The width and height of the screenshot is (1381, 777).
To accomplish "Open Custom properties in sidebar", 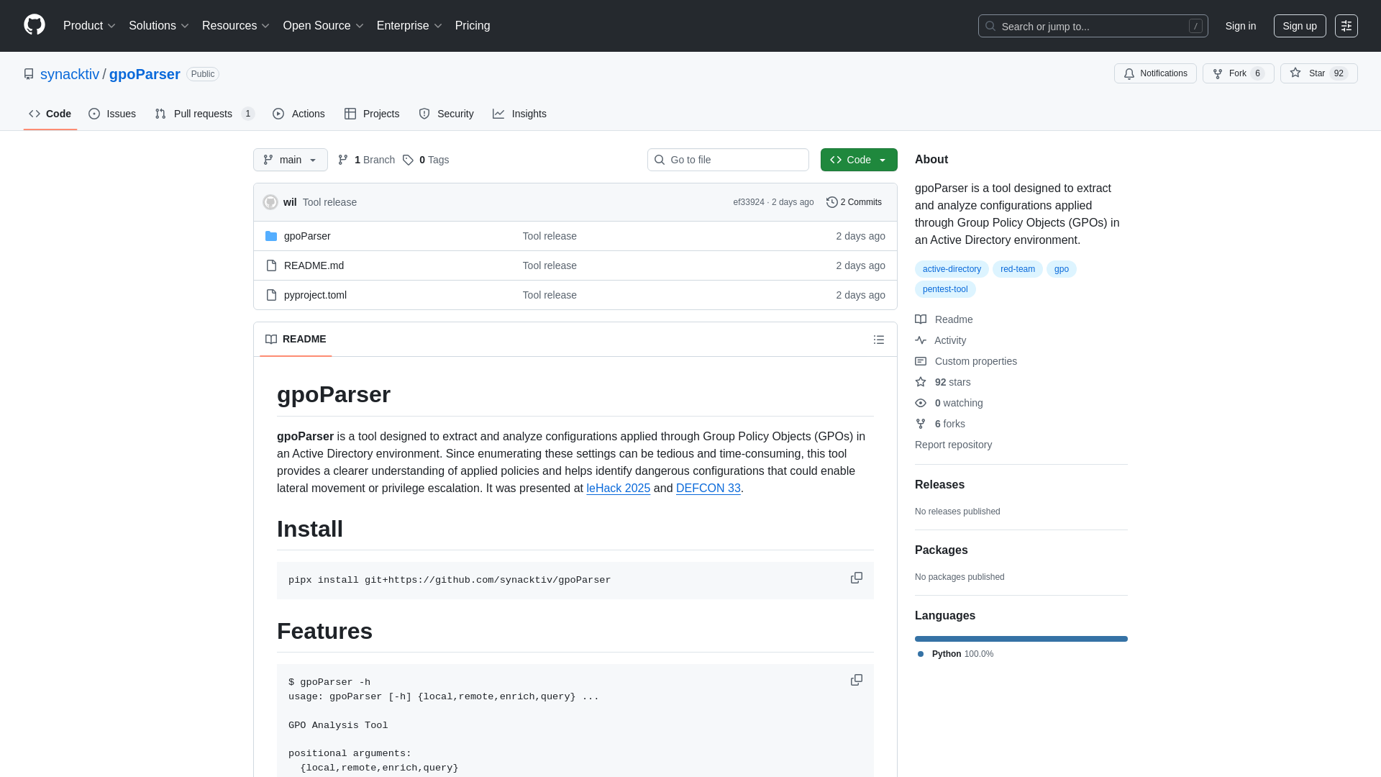I will (966, 361).
